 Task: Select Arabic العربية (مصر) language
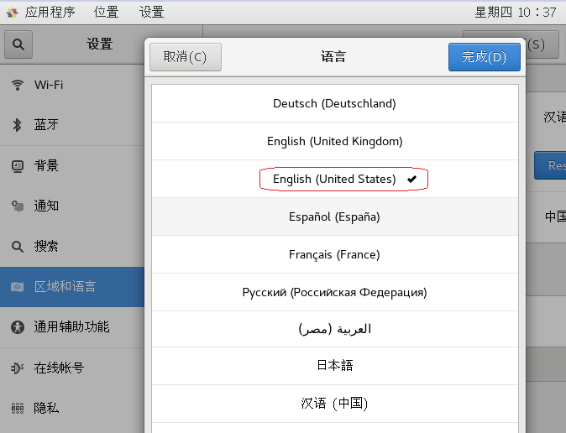[x=334, y=329]
